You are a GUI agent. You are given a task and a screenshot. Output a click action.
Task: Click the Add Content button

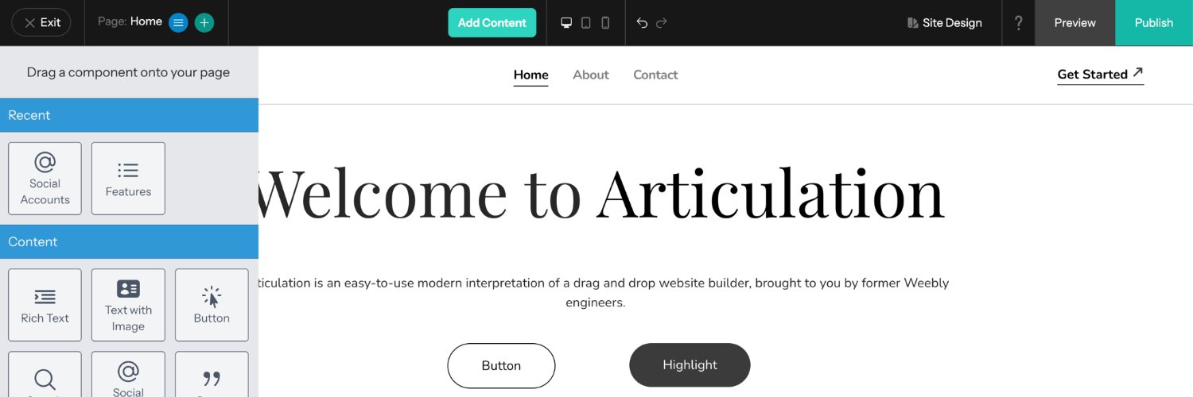[492, 23]
